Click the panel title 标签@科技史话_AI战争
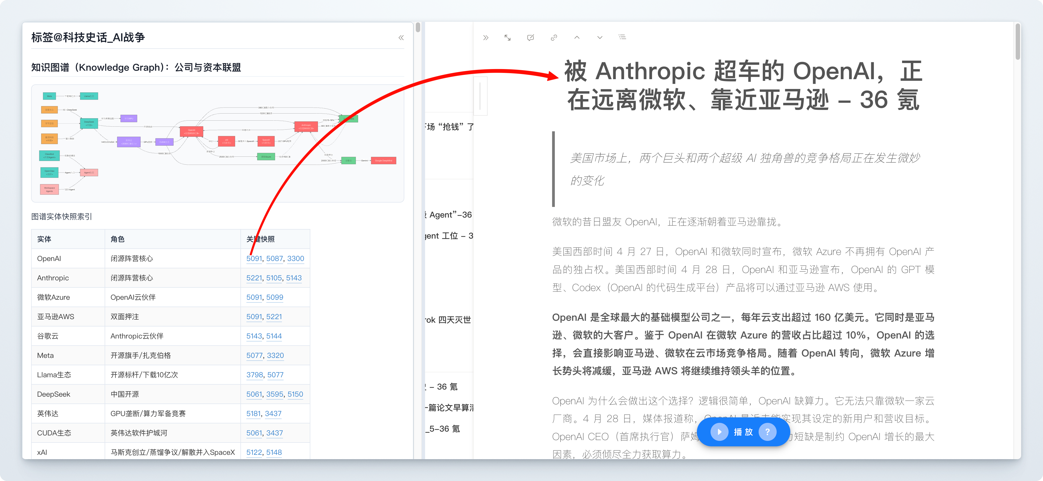Viewport: 1043px width, 481px height. click(88, 38)
